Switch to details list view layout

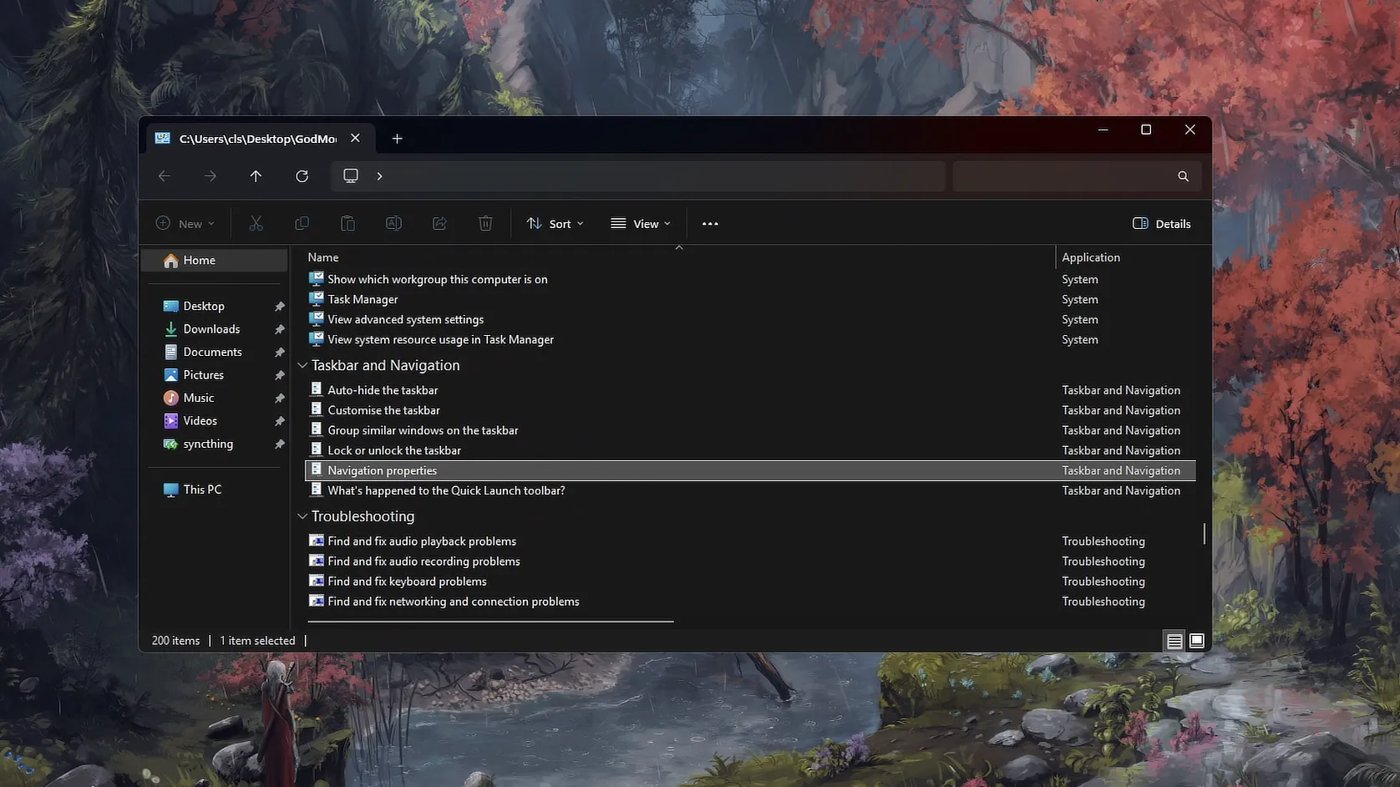tap(1174, 641)
